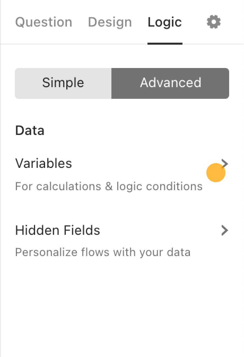Click the word 'Simple' in the mode switch
Viewport: 244px width, 357px height.
[x=63, y=83]
